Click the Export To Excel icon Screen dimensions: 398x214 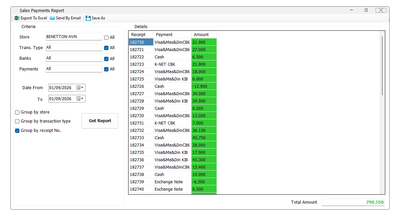(17, 18)
